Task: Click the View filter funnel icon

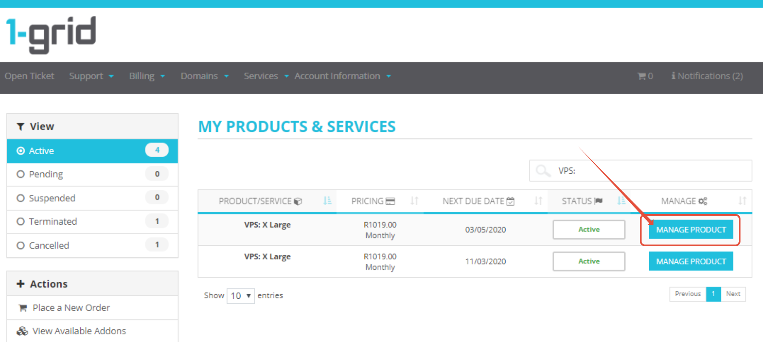Action: 20,127
